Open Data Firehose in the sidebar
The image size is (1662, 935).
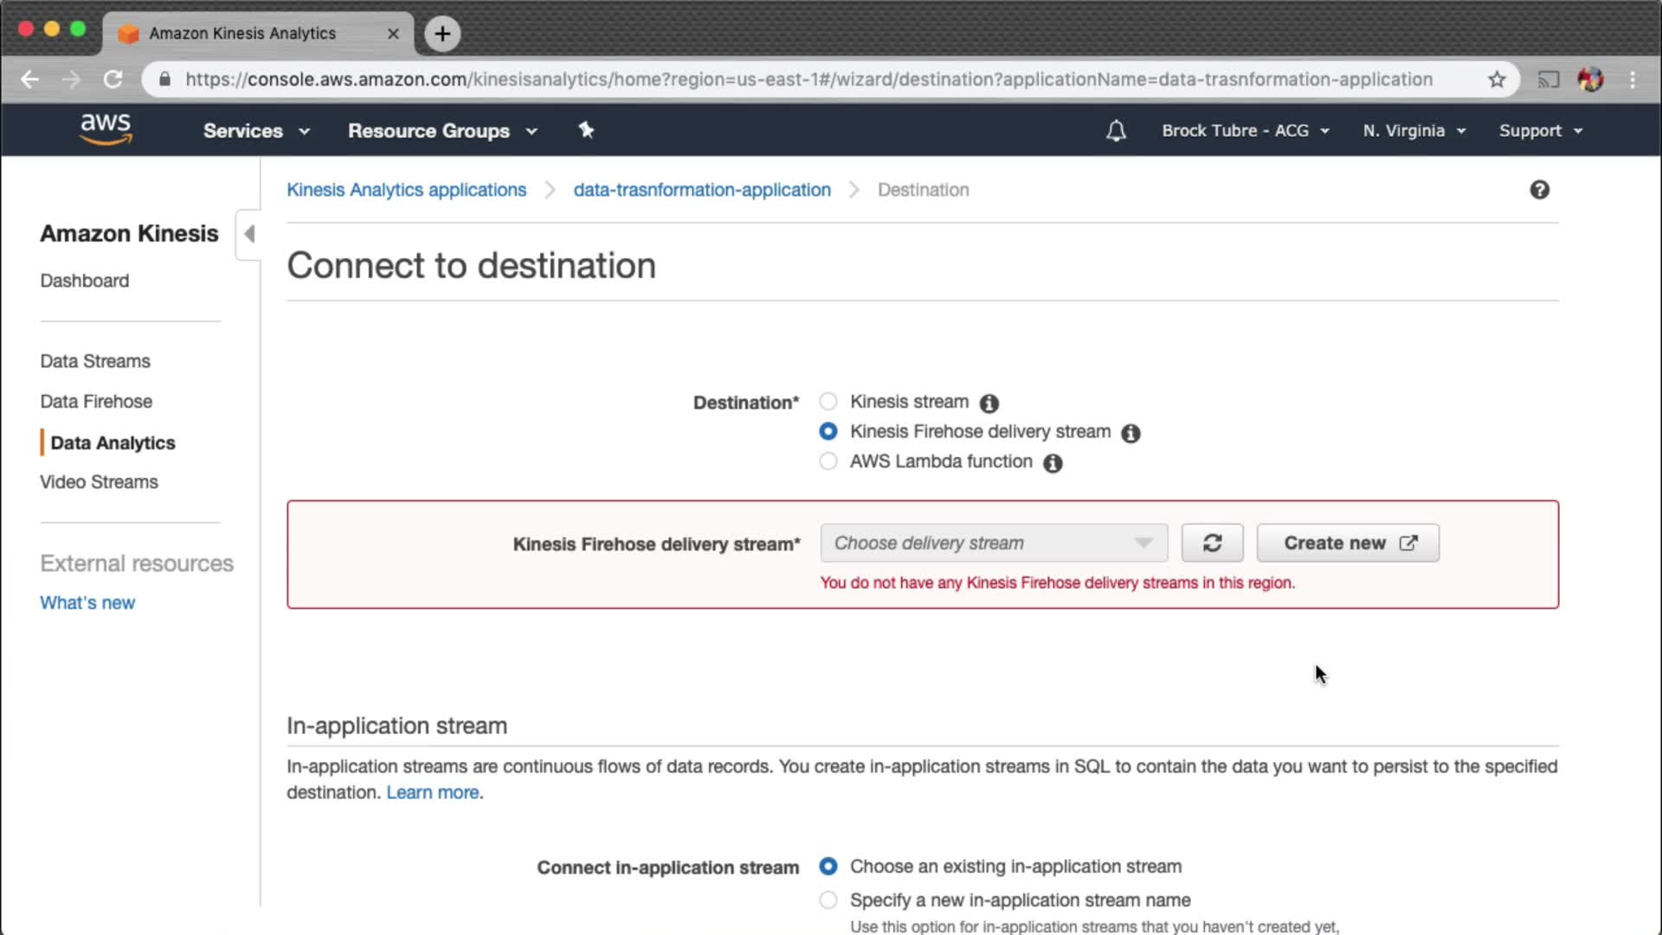(96, 402)
